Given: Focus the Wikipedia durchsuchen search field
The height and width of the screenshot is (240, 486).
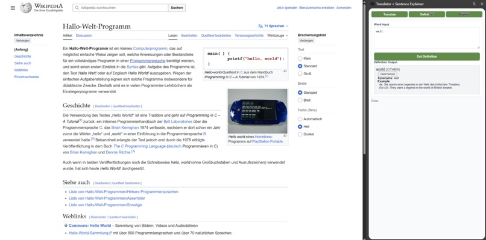Looking at the screenshot, I should [x=121, y=8].
